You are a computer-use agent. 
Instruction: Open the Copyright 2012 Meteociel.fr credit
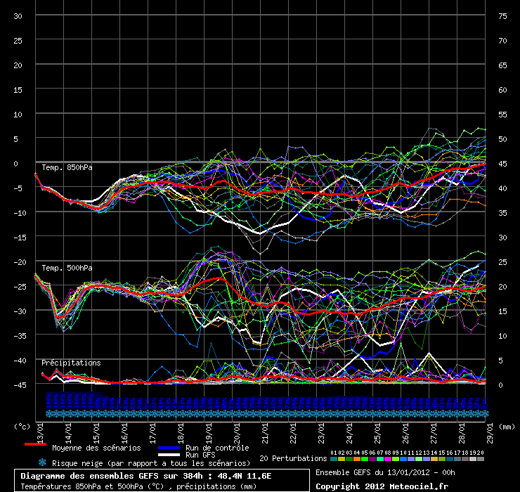382,486
